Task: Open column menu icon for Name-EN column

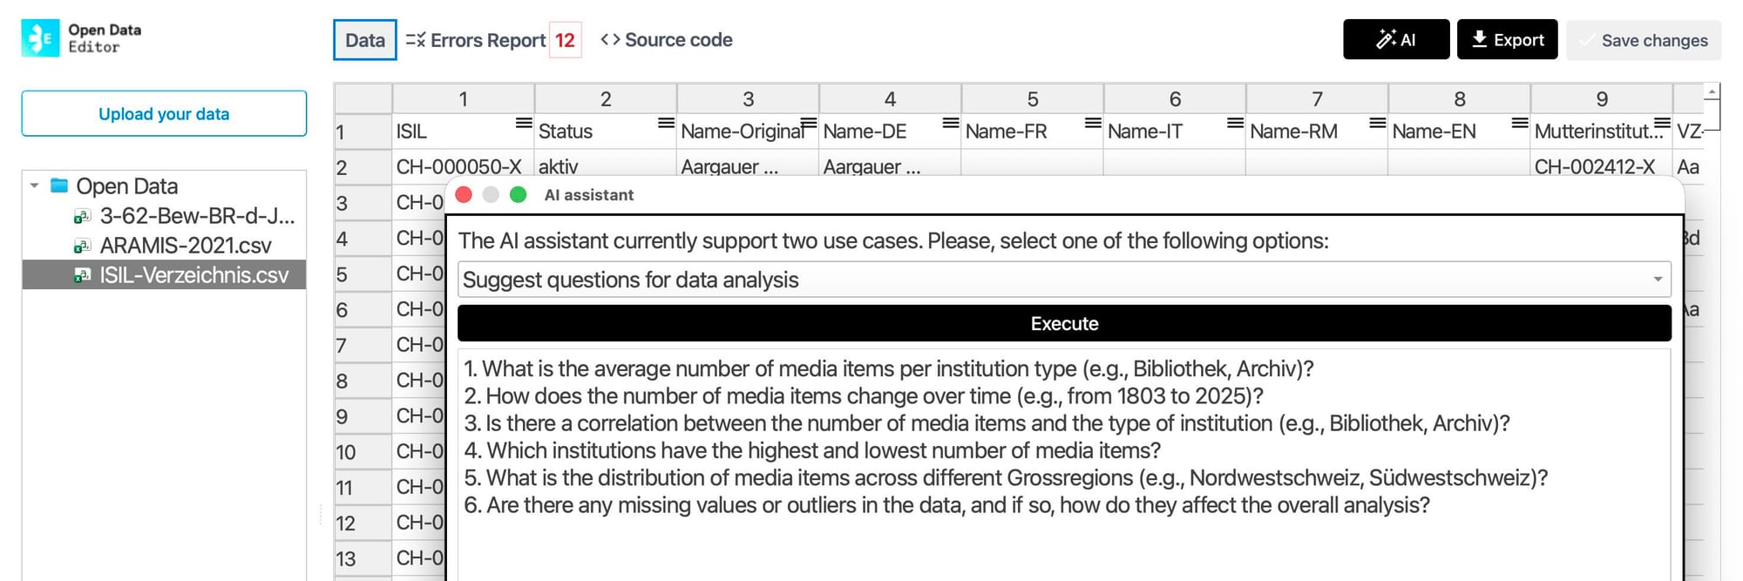Action: coord(1520,123)
